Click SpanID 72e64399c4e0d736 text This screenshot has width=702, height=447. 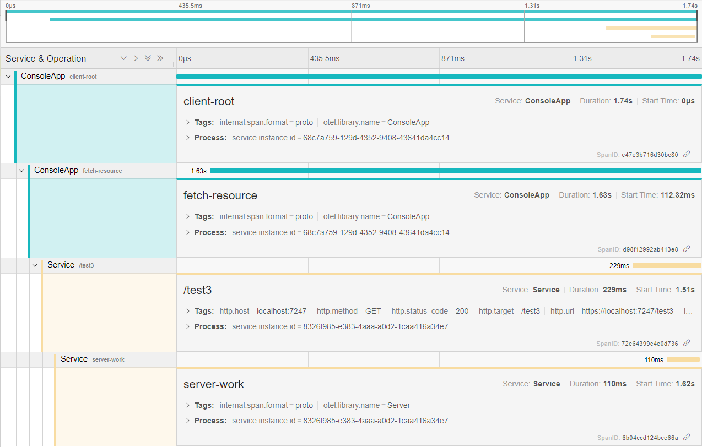(638, 344)
